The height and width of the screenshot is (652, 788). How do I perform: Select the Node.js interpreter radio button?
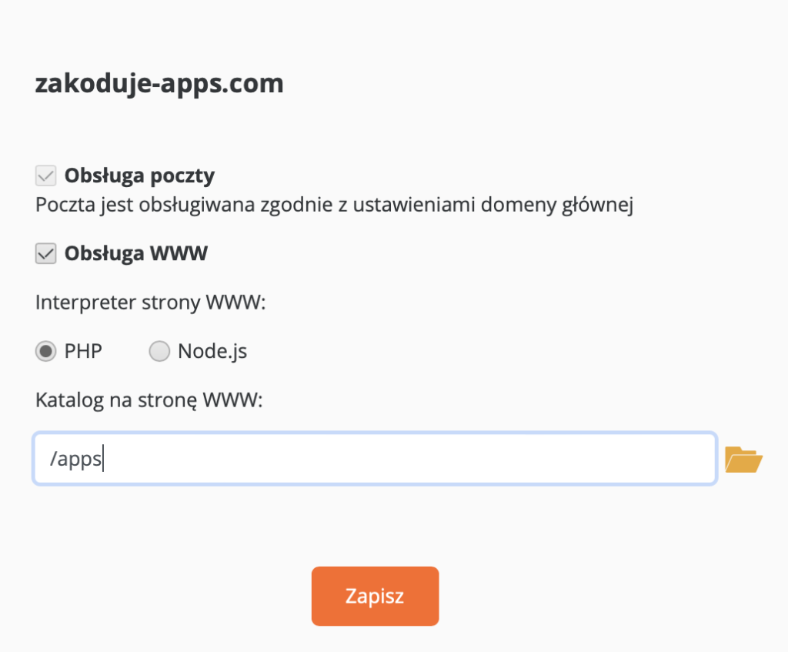point(159,351)
